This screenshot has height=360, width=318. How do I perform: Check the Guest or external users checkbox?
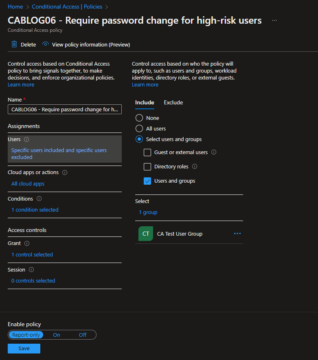(x=147, y=152)
